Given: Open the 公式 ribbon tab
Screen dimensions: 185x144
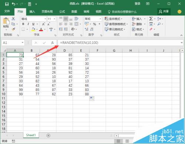Looking at the screenshot, I should pyautogui.click(x=62, y=11).
